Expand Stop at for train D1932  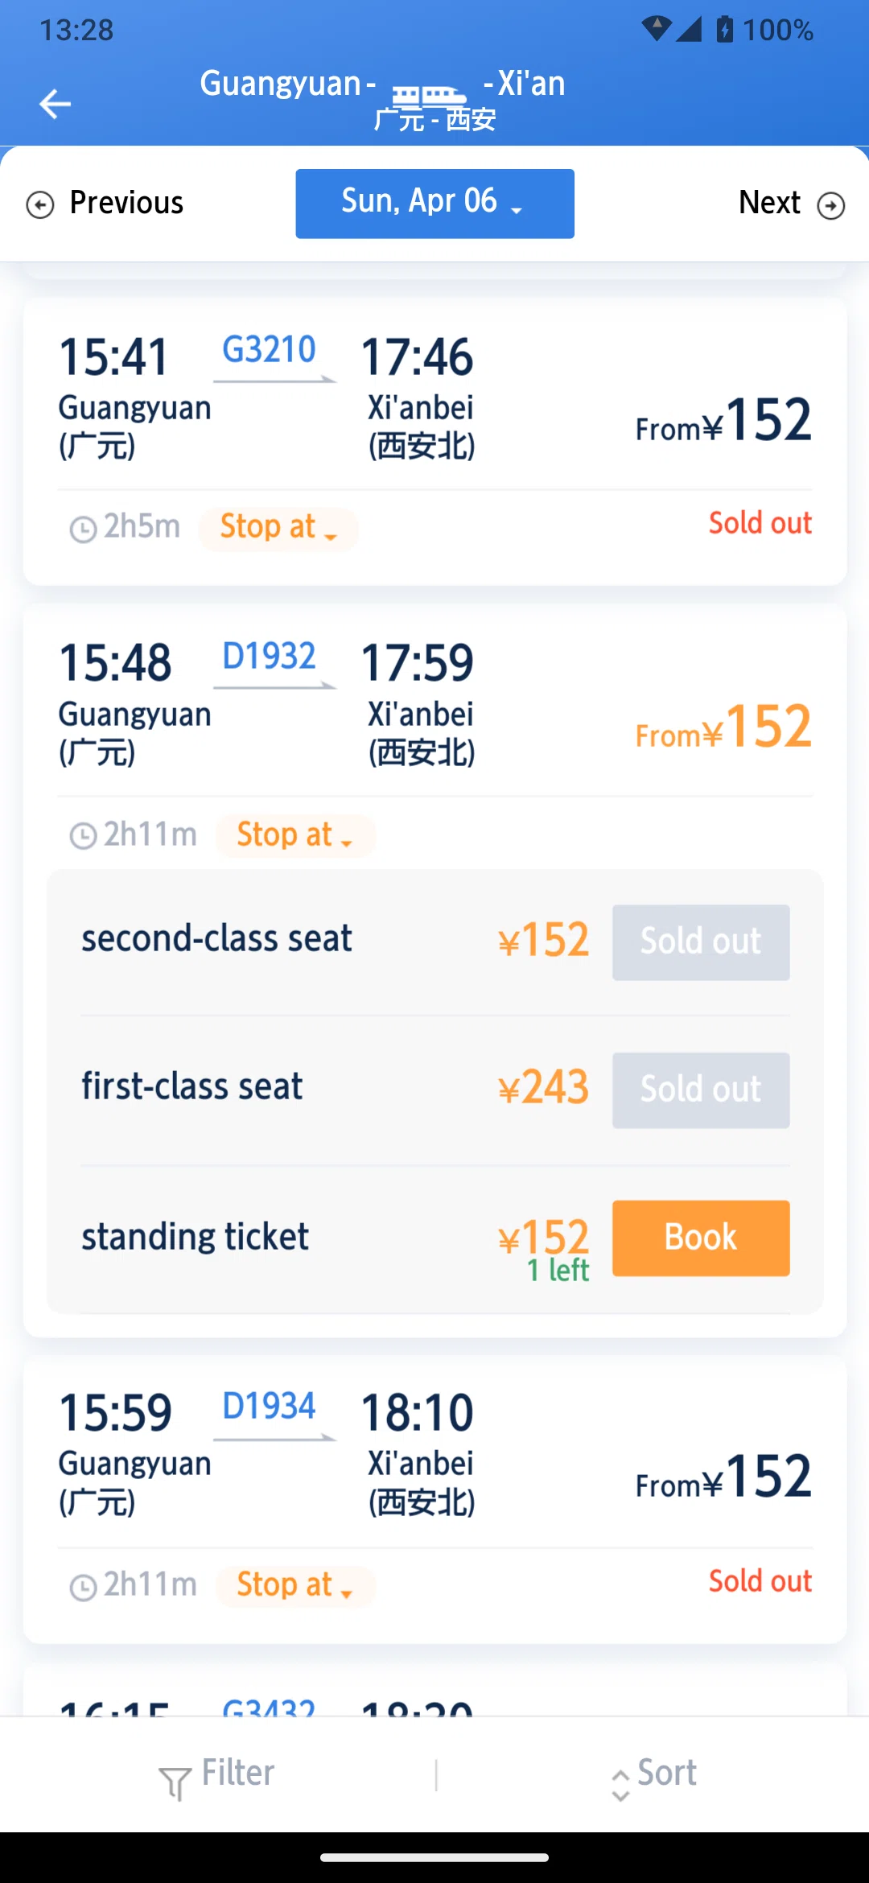[x=294, y=835]
